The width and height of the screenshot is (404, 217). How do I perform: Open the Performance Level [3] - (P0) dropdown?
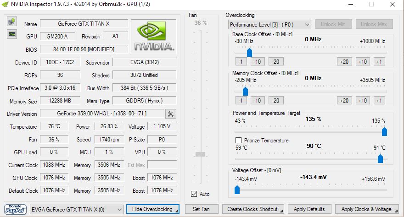pyautogui.click(x=269, y=25)
